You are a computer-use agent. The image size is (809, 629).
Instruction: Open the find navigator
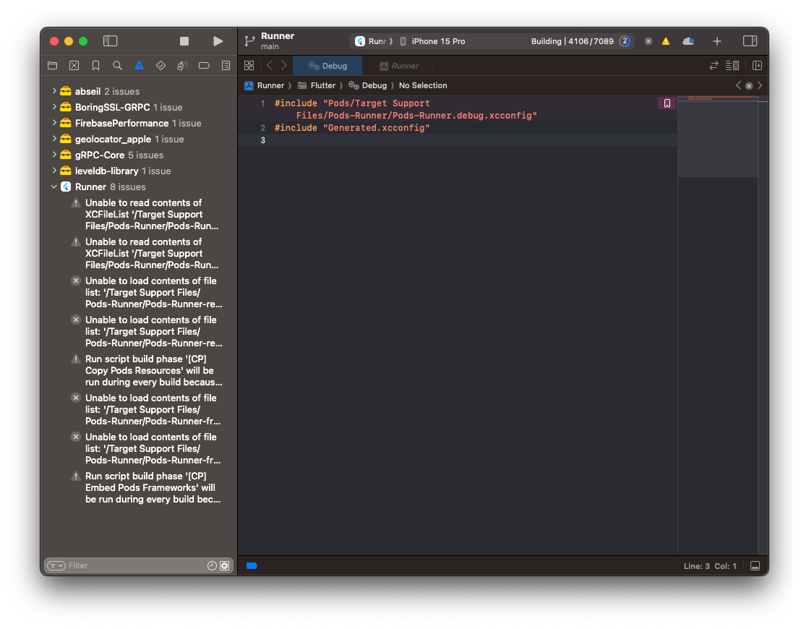118,66
